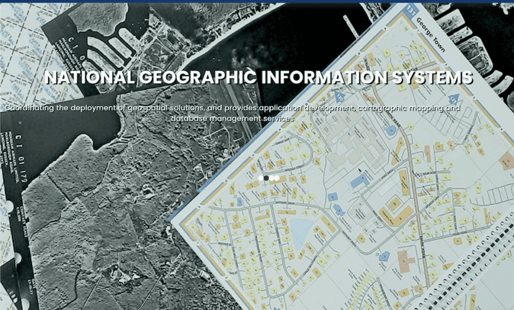Switch to the third carousel slide dot
This screenshot has width=514, height=310.
pyautogui.click(x=272, y=177)
